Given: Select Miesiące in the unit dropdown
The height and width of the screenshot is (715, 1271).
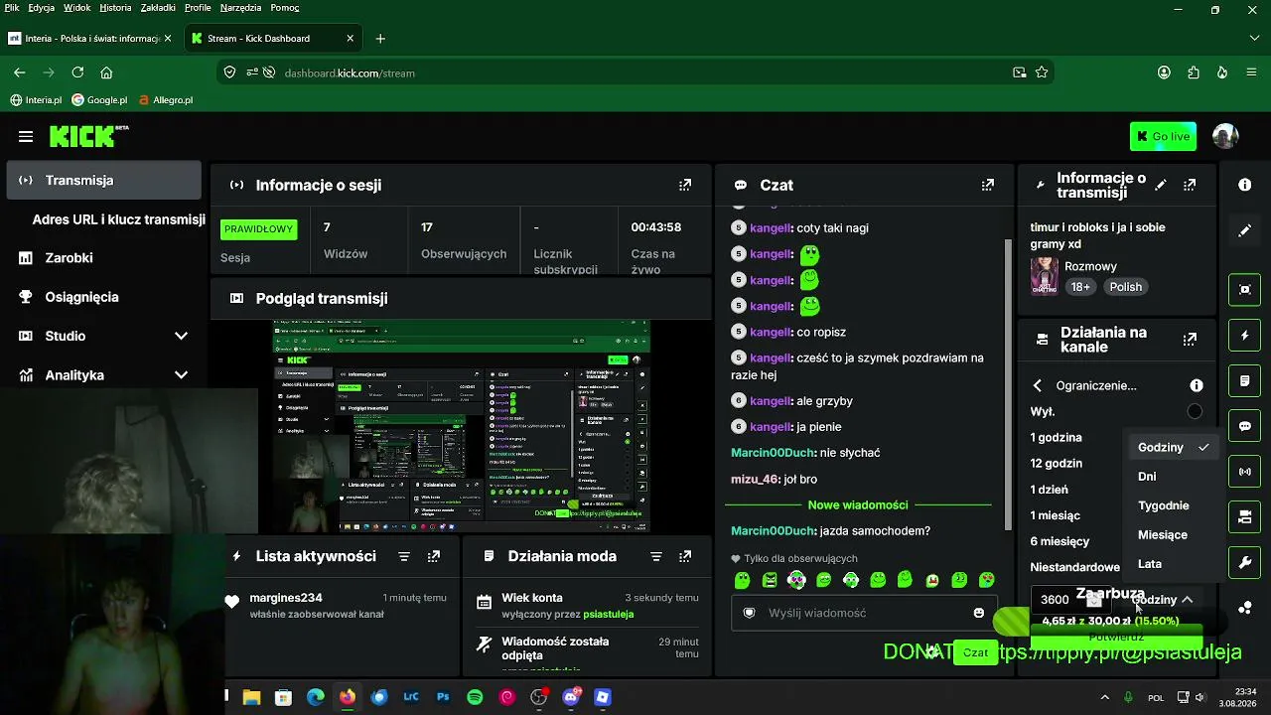Looking at the screenshot, I should 1174,534.
